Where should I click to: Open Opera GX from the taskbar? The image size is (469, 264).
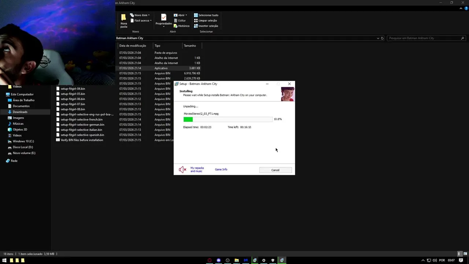pyautogui.click(x=210, y=260)
